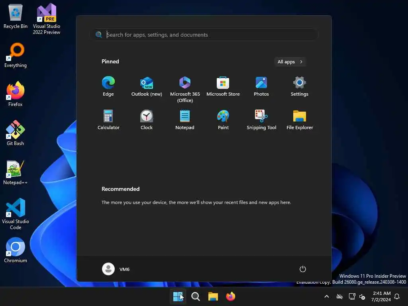Image resolution: width=408 pixels, height=306 pixels.
Task: Open the power options button
Action: pyautogui.click(x=303, y=269)
